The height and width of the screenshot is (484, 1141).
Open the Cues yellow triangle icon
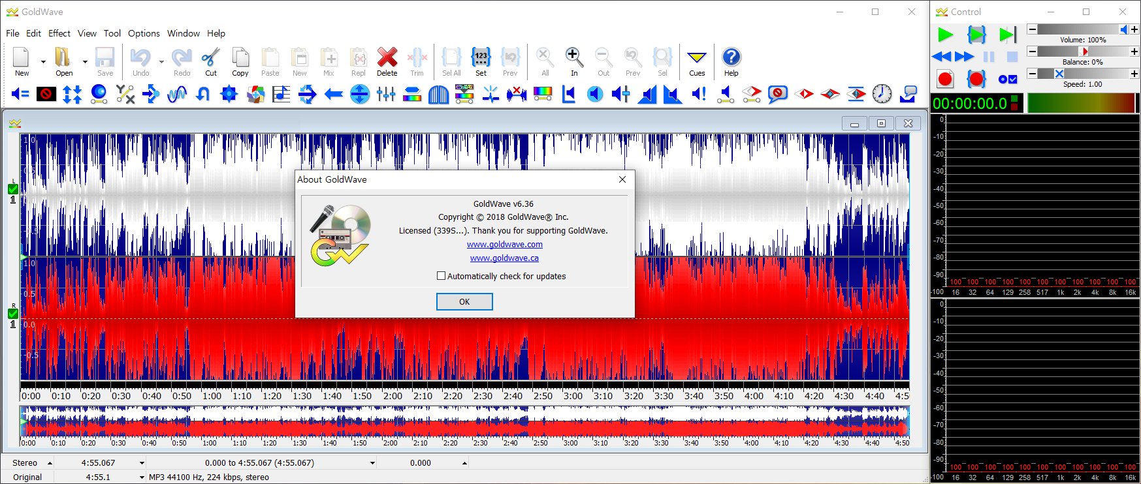(x=697, y=58)
